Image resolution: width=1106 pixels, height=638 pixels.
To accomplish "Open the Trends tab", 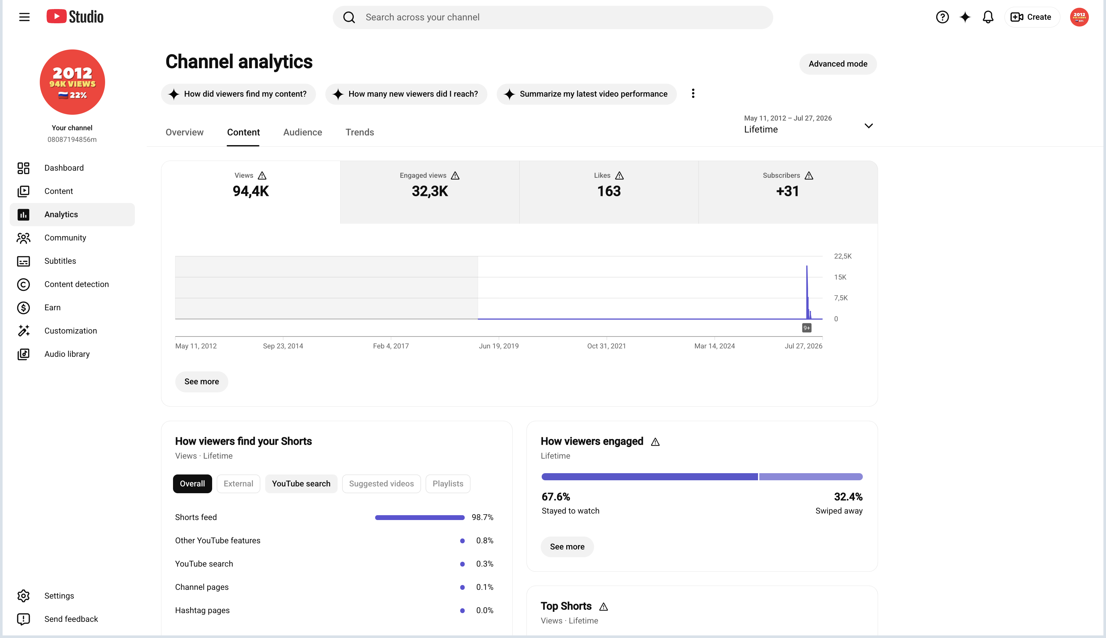I will 360,132.
